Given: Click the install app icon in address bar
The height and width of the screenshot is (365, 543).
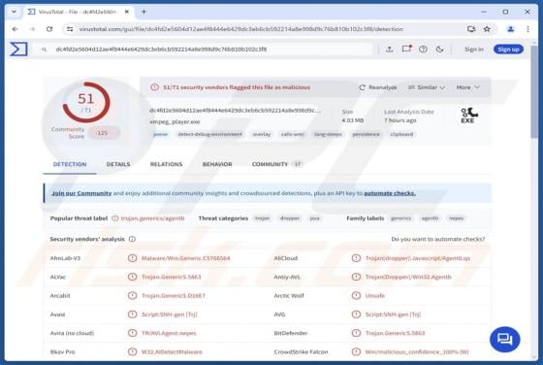Looking at the screenshot, I should point(471,29).
